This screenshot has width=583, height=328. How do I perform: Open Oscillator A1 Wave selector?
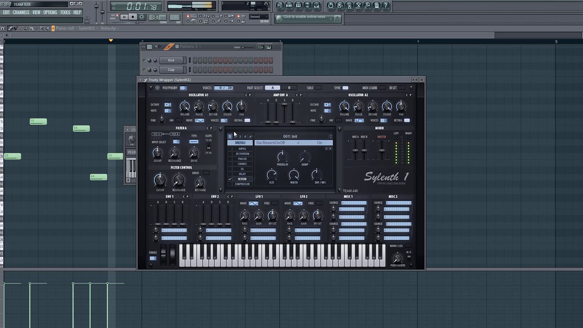(199, 120)
